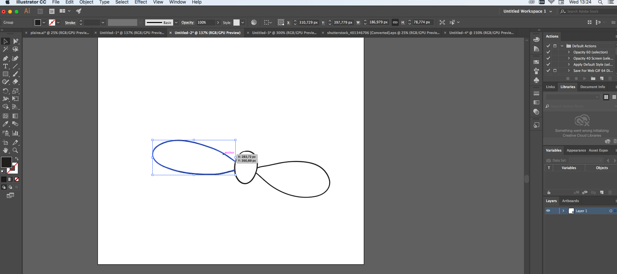Toggle Apply Default Style action checkmark
The width and height of the screenshot is (617, 274).
[x=548, y=64]
